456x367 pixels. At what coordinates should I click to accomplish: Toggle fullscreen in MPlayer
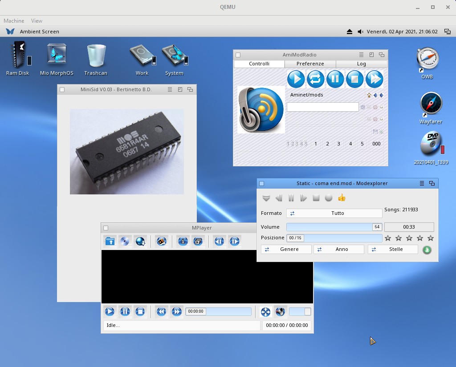265,312
